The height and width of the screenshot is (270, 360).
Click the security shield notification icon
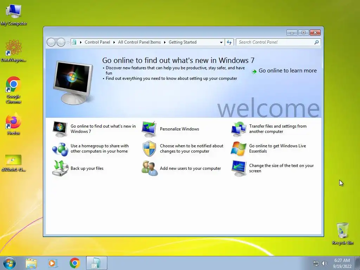click(x=149, y=149)
